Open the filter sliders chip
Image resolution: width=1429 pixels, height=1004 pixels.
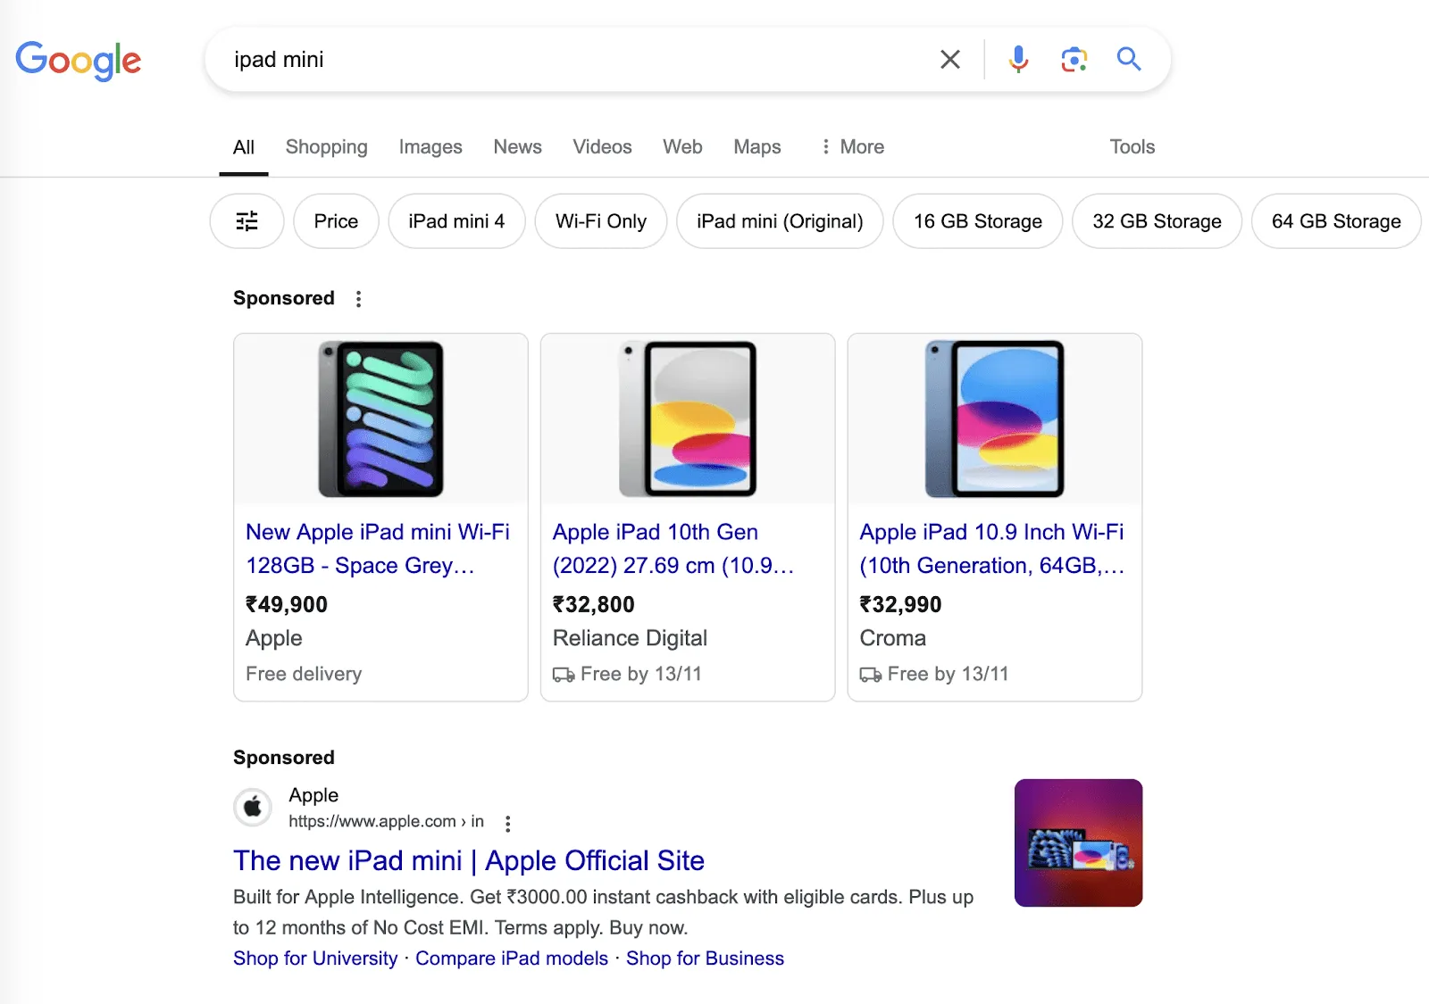(247, 221)
